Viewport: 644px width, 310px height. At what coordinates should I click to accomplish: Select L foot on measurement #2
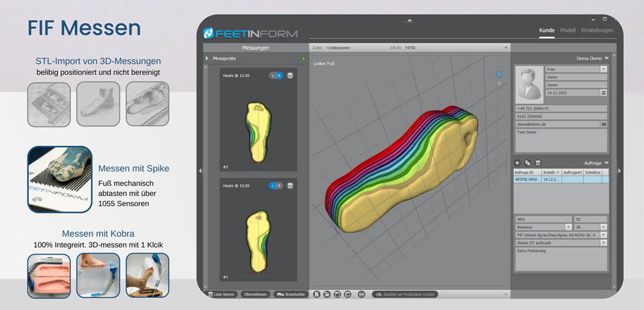[274, 76]
